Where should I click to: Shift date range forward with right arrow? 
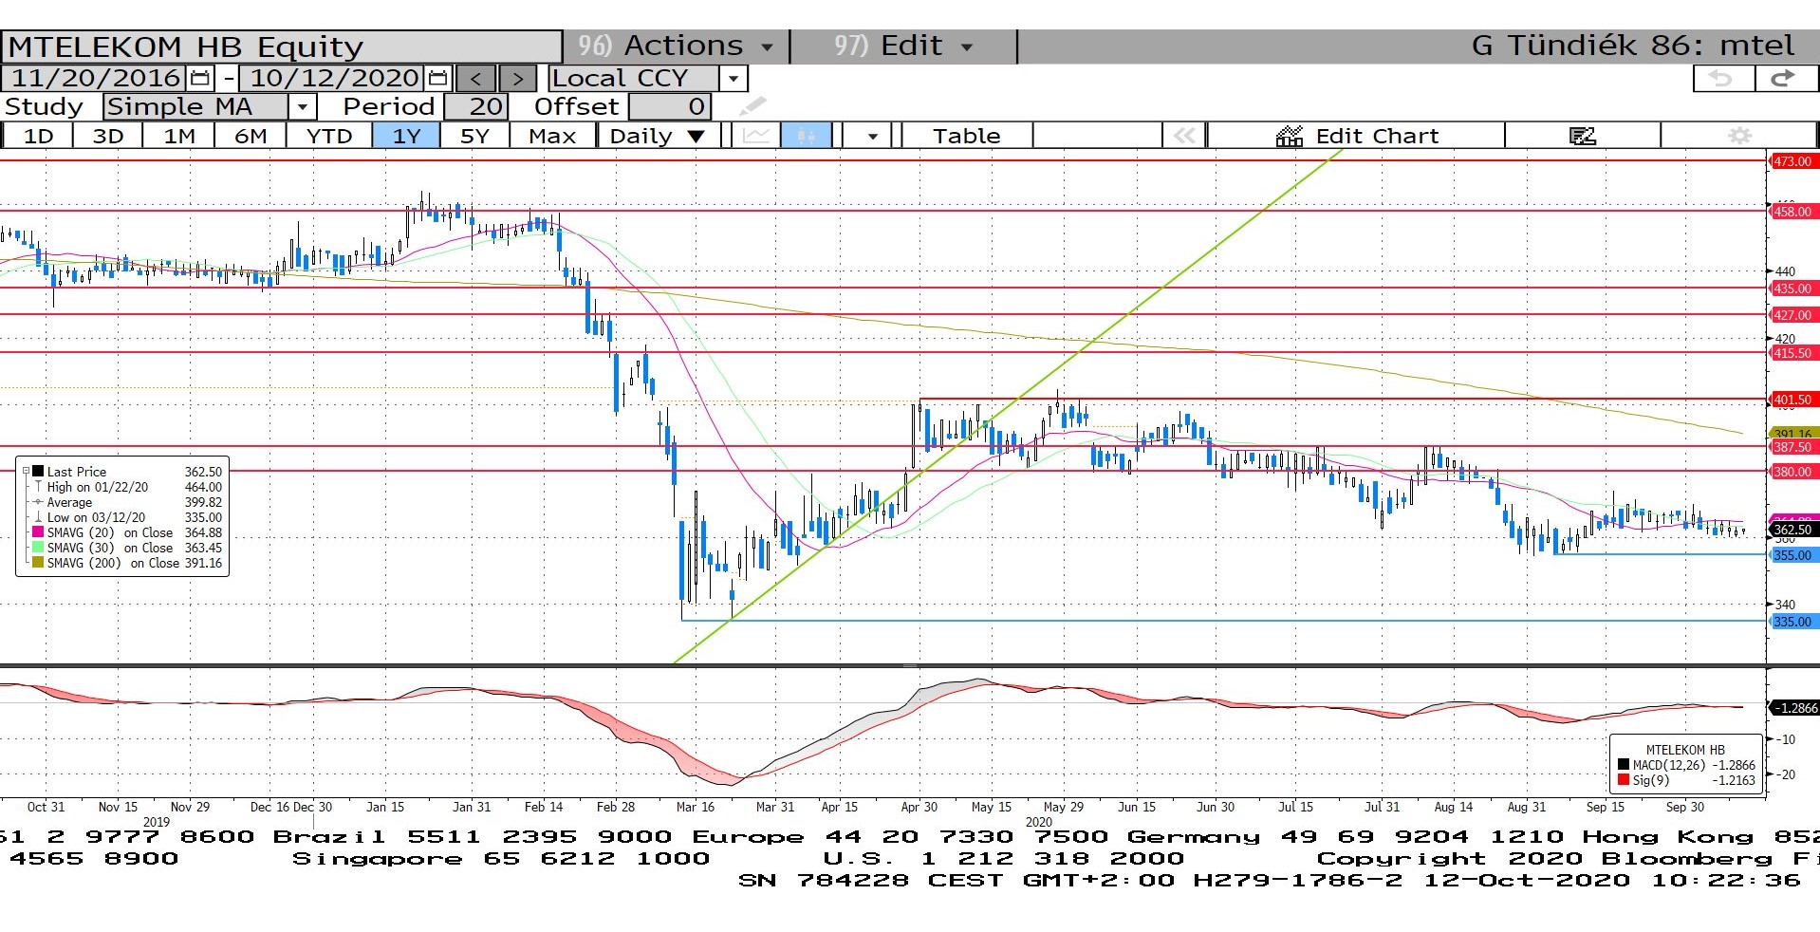[x=517, y=78]
